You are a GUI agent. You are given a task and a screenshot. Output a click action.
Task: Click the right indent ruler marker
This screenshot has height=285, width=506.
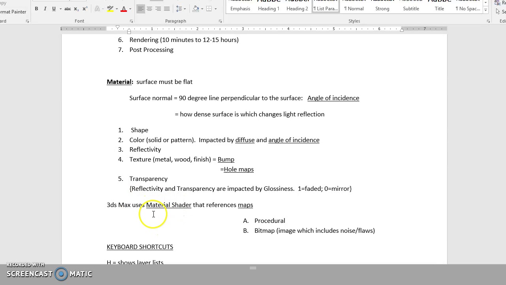pyautogui.click(x=402, y=30)
